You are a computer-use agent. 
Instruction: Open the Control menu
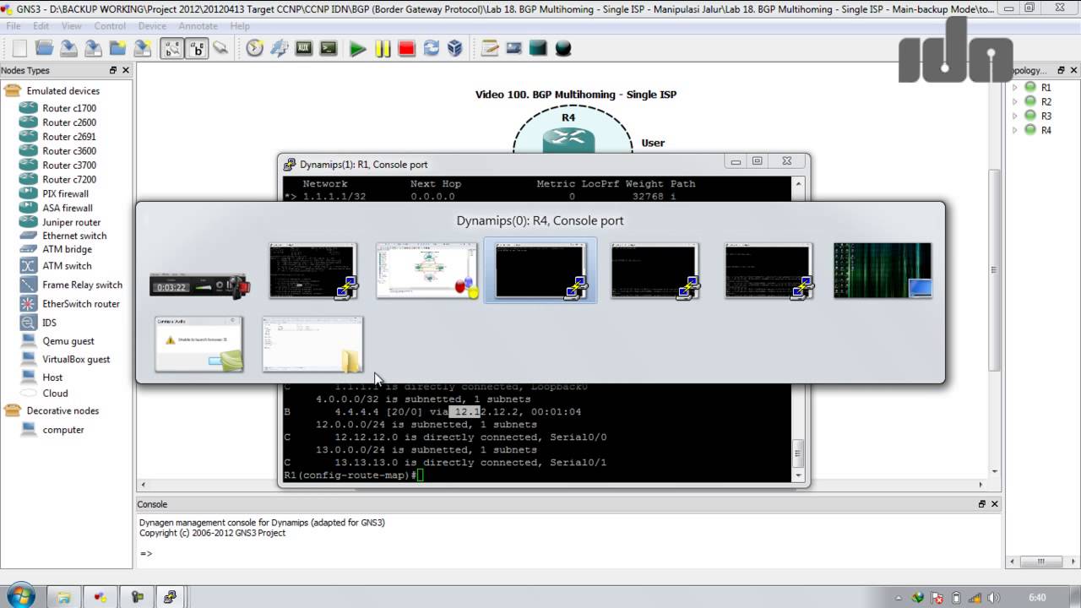pos(110,26)
